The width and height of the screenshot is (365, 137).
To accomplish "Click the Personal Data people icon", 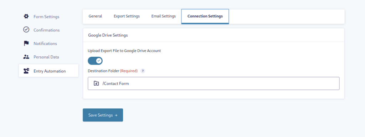I will click(26, 57).
